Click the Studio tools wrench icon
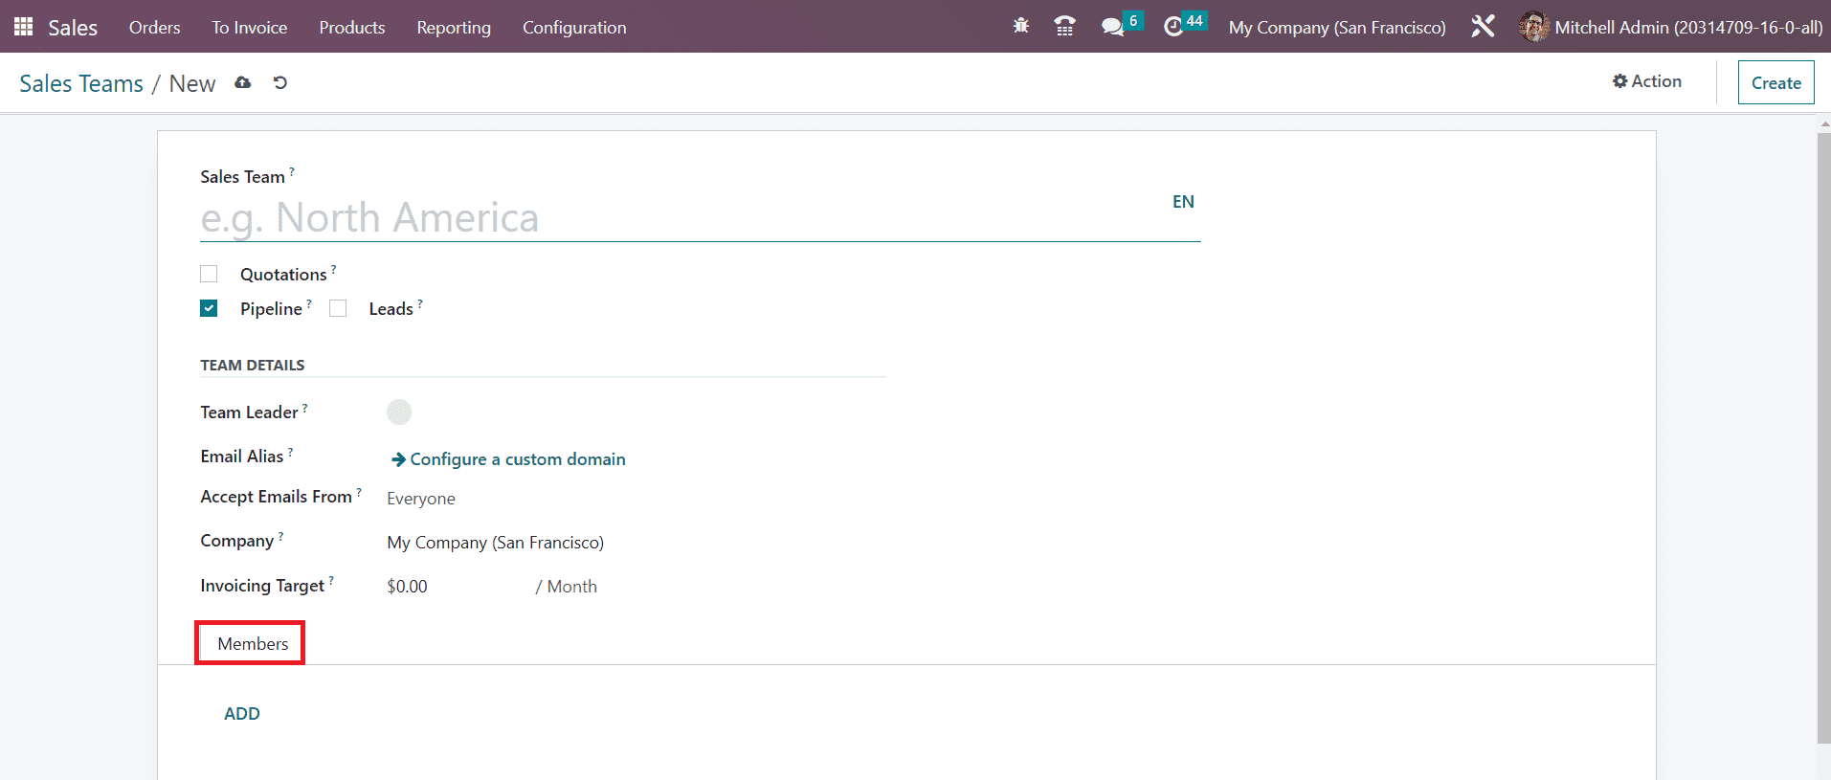This screenshot has height=780, width=1831. click(x=1483, y=27)
